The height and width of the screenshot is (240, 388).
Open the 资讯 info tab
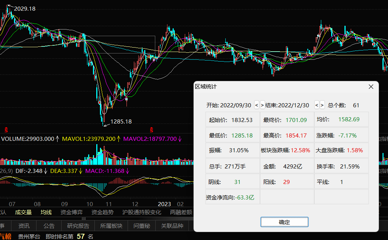point(24,226)
